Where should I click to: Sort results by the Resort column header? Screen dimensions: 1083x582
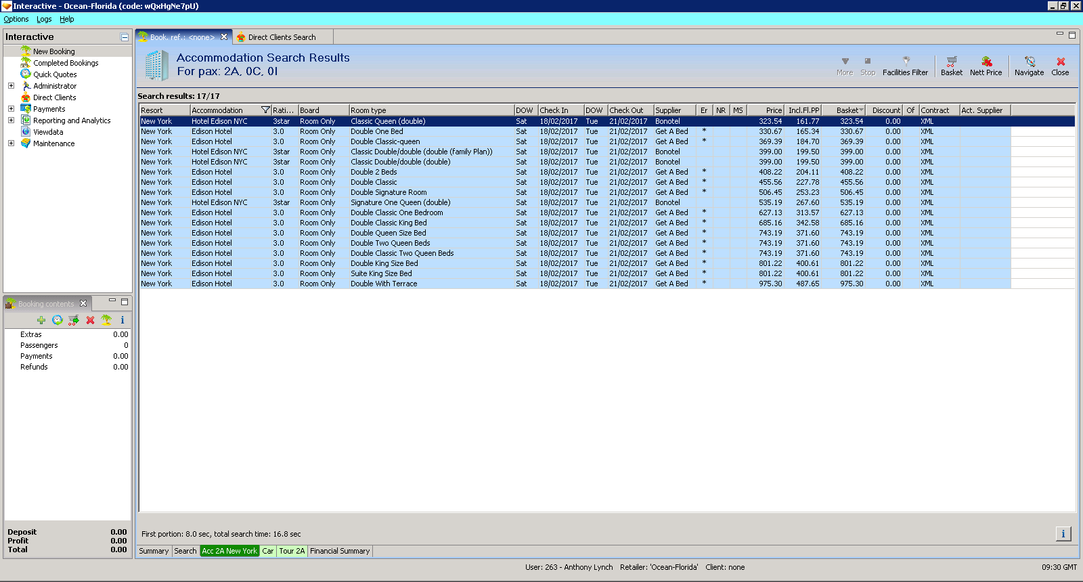point(165,110)
